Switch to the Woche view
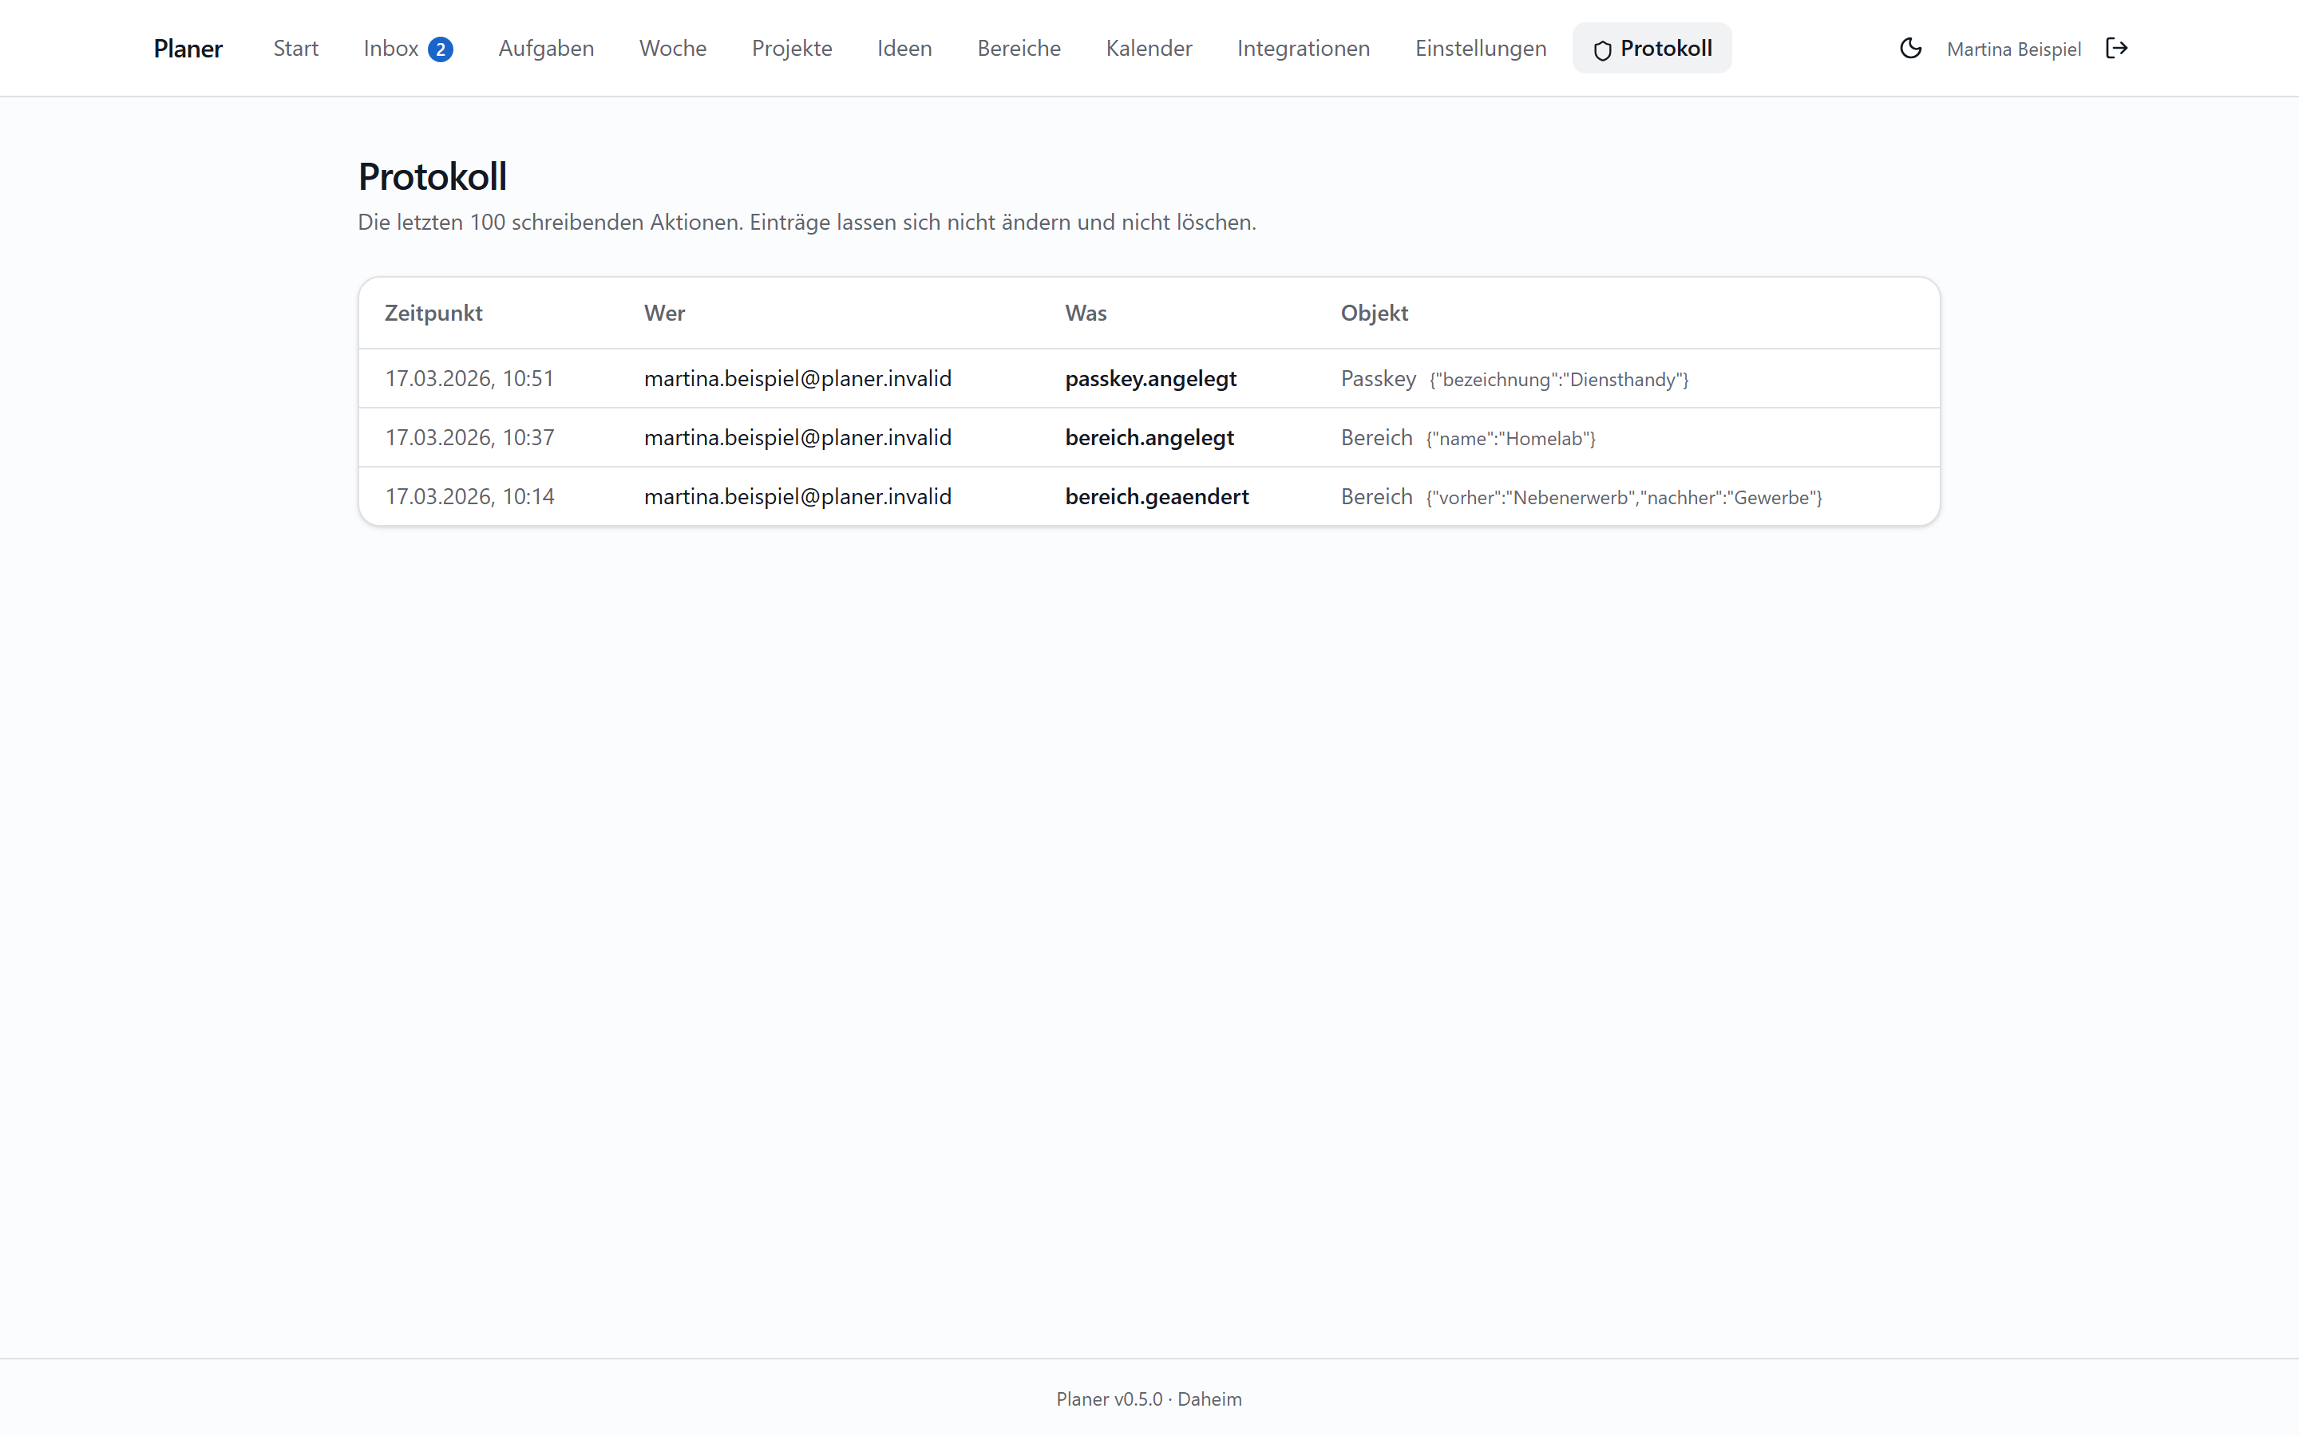The width and height of the screenshot is (2299, 1436). [673, 49]
